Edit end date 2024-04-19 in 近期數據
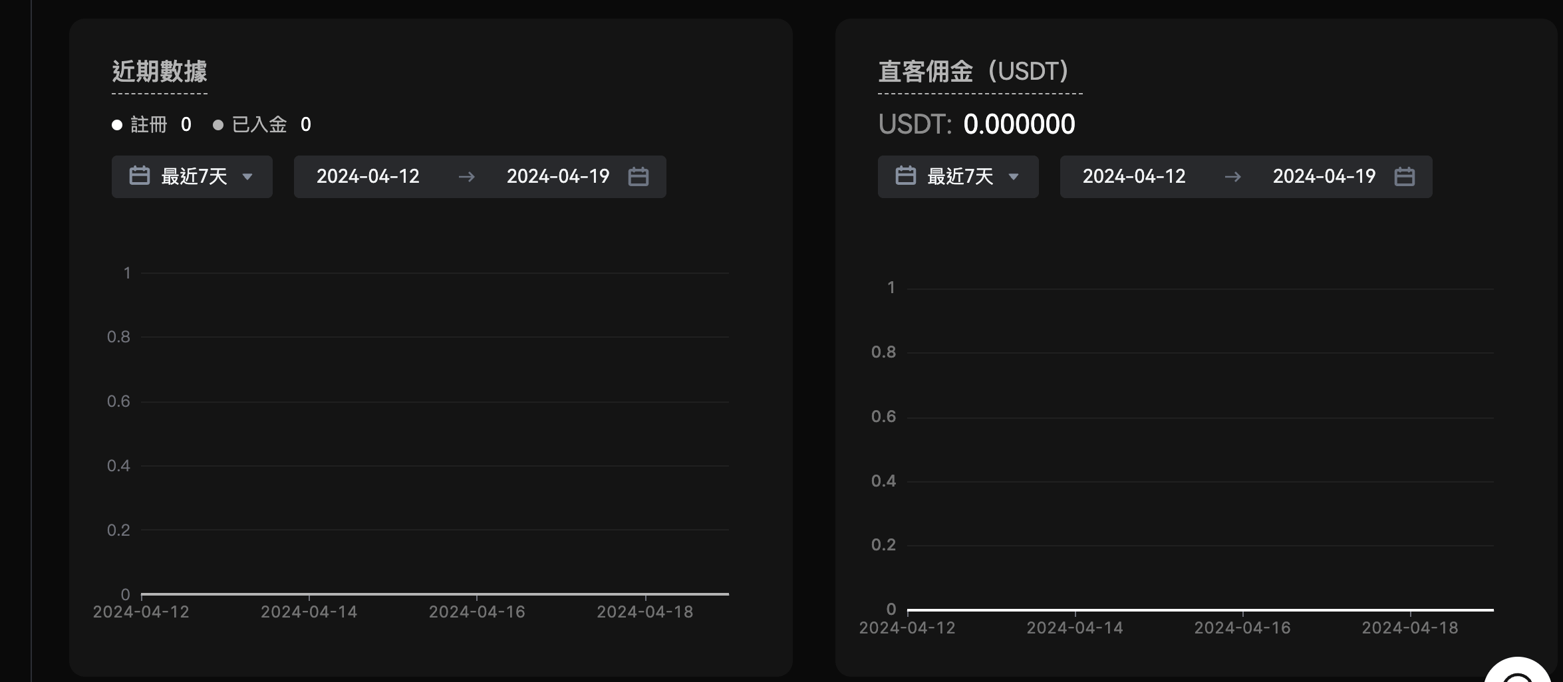 pyautogui.click(x=557, y=177)
